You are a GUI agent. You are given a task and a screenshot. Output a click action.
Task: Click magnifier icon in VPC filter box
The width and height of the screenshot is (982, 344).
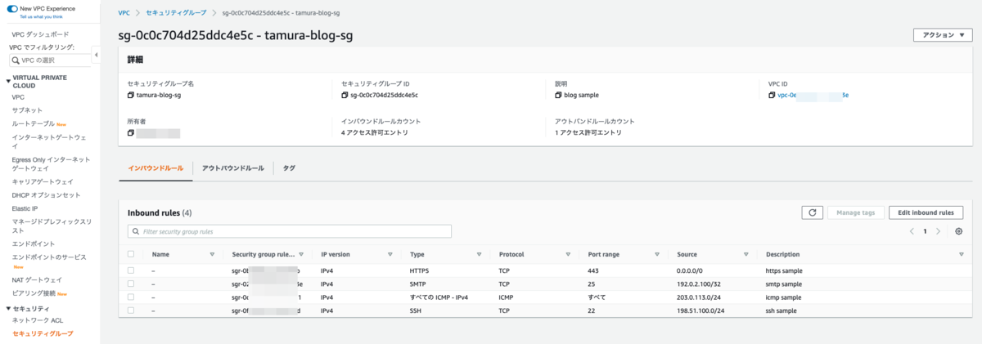click(x=16, y=60)
